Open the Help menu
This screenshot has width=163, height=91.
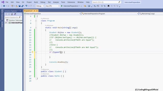pos(88,2)
